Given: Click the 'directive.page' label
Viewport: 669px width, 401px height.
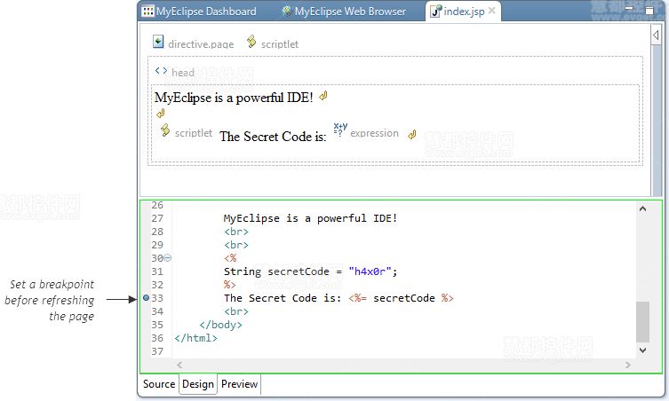Looking at the screenshot, I should 201,44.
